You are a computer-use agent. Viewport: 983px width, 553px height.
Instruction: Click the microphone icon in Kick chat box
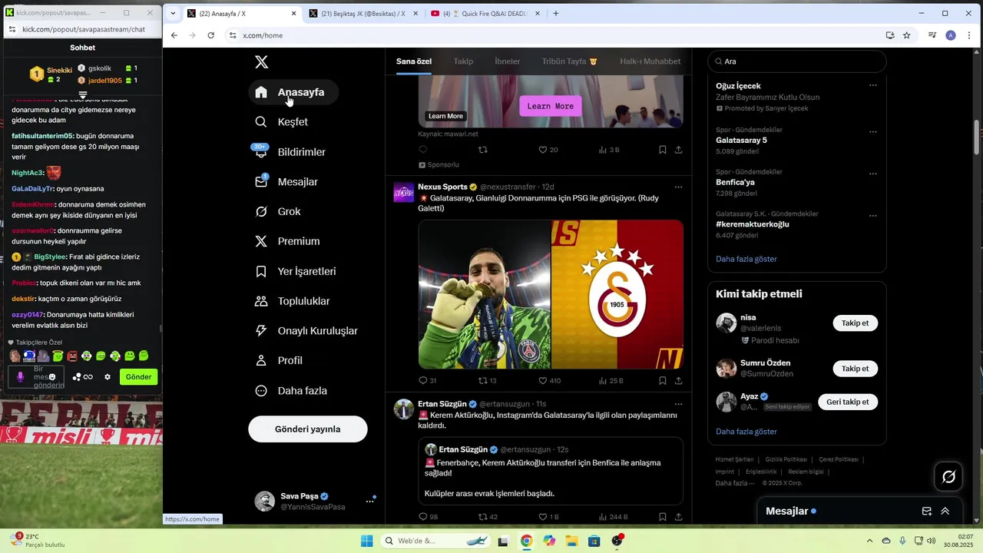[21, 377]
